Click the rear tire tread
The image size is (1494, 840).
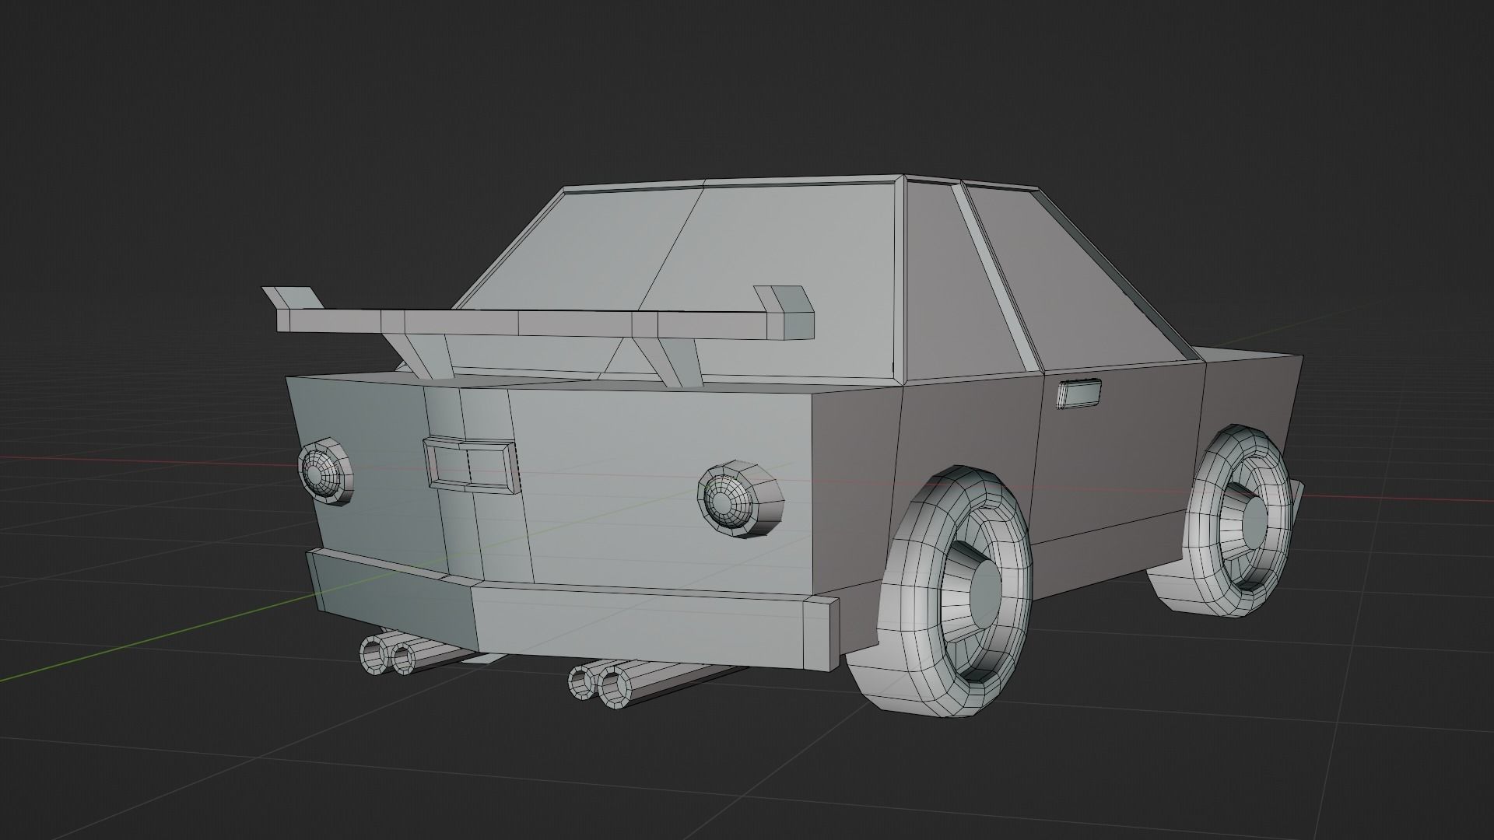tap(907, 599)
